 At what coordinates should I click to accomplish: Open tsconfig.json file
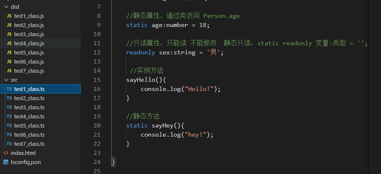tap(26, 162)
